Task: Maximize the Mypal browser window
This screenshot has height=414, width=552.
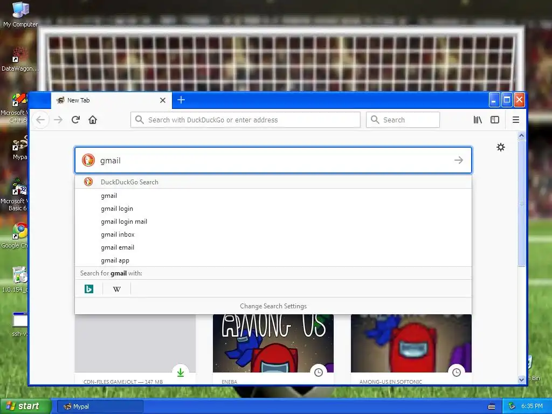Action: click(x=507, y=100)
